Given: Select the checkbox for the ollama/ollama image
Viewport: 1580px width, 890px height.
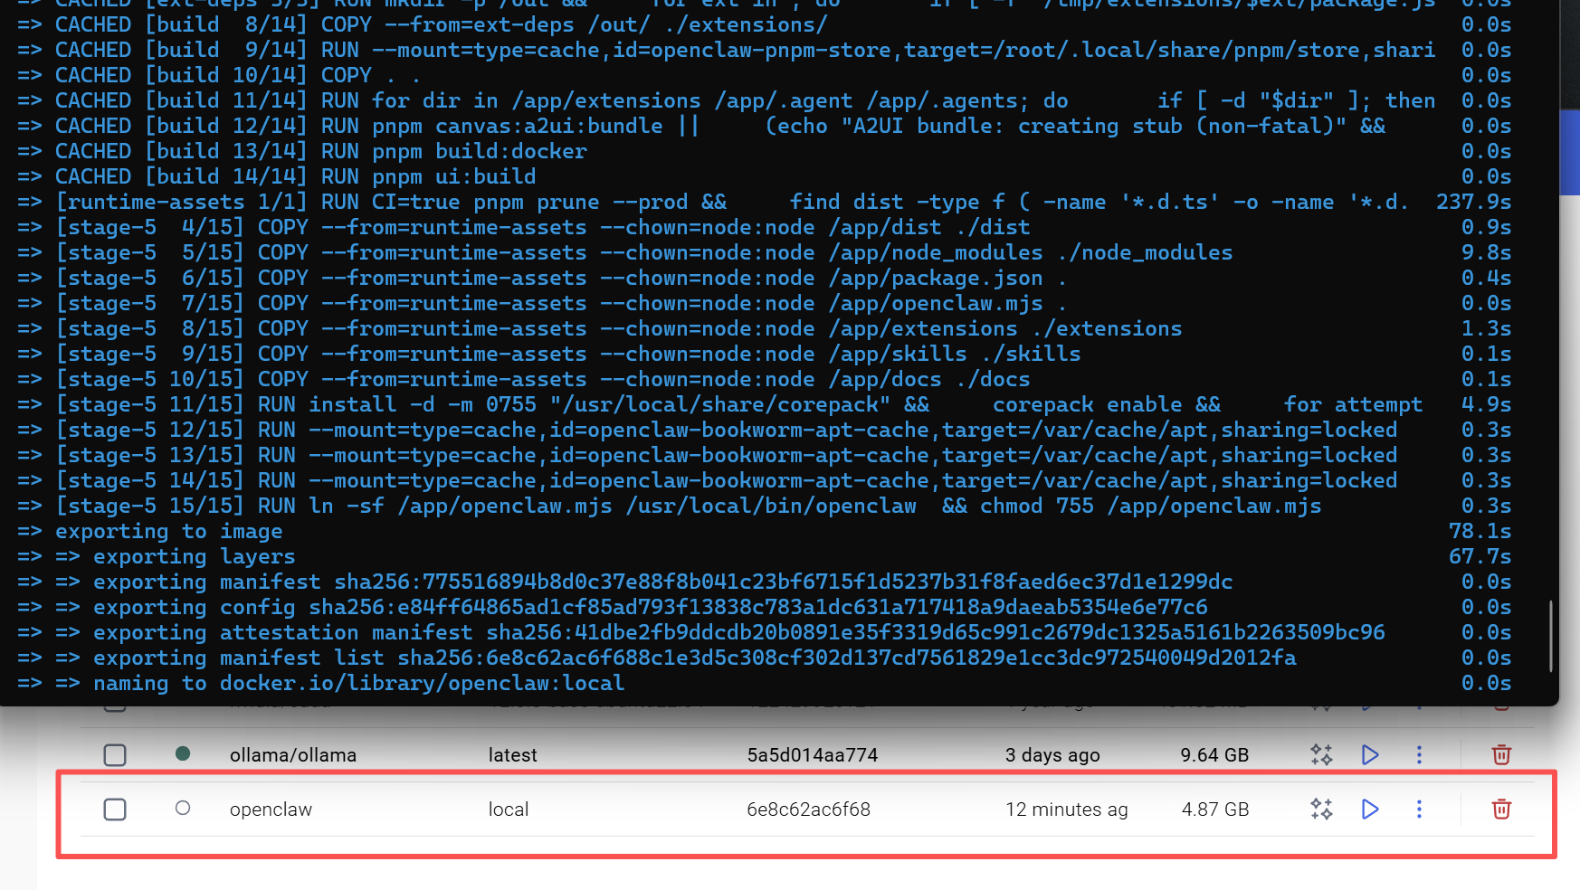Looking at the screenshot, I should pos(115,755).
